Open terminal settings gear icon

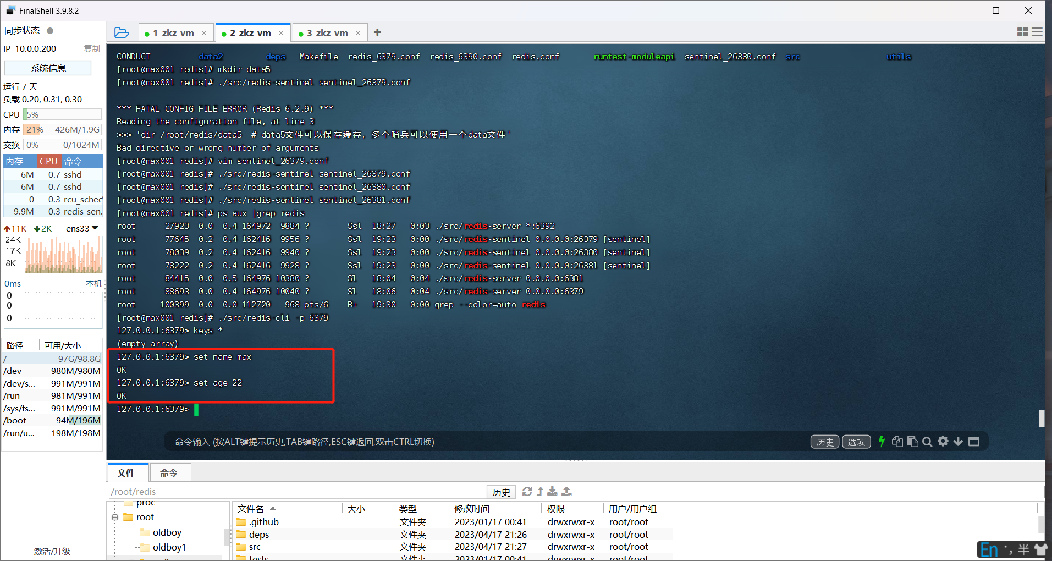[x=943, y=441]
